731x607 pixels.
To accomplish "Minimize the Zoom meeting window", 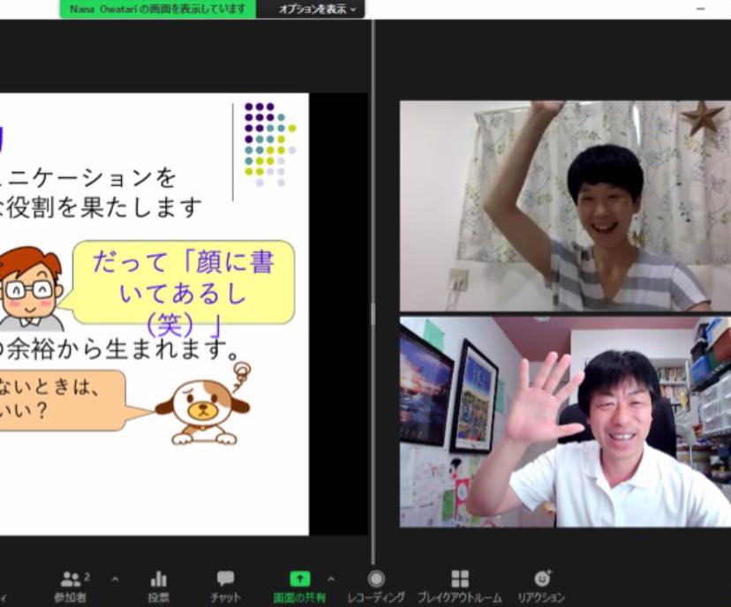I will (701, 8).
